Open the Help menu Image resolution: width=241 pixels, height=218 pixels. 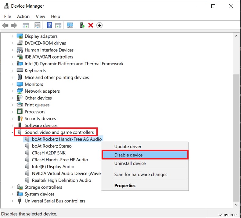point(56,16)
